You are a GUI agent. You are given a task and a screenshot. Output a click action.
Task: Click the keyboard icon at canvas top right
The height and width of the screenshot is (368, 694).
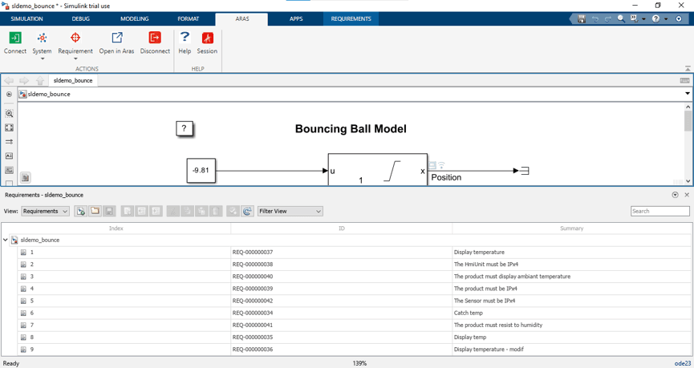pos(684,80)
